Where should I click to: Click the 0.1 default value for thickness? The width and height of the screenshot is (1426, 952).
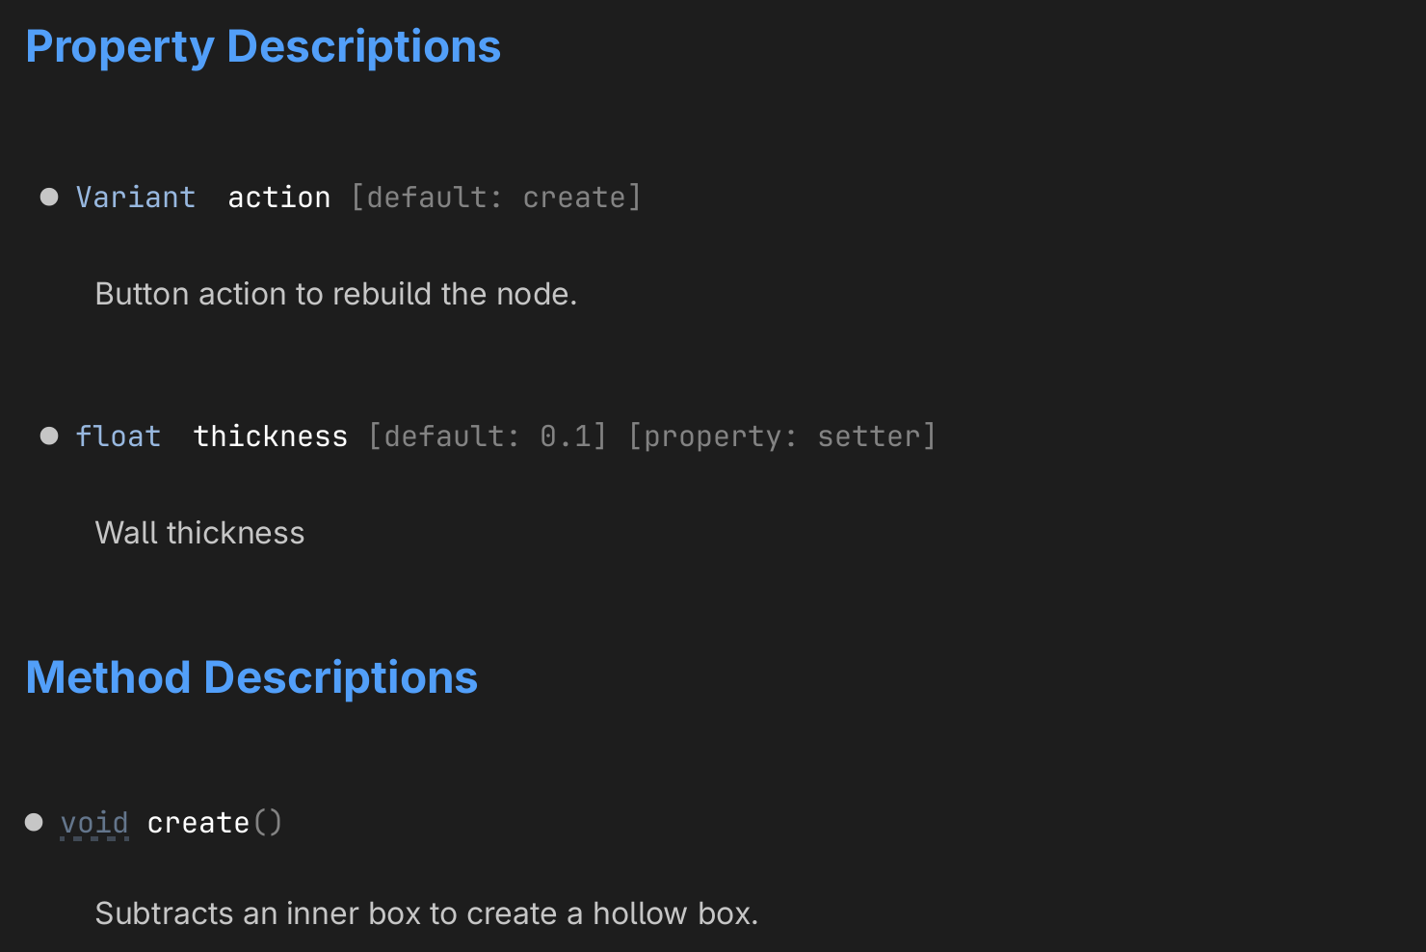click(566, 436)
